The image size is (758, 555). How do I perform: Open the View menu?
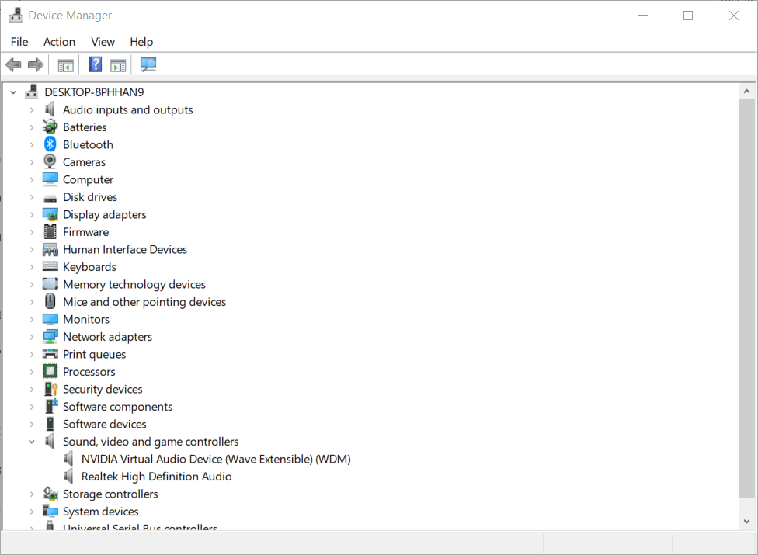(103, 42)
